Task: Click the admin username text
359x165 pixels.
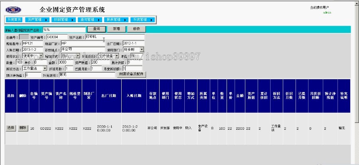Action: [327, 13]
